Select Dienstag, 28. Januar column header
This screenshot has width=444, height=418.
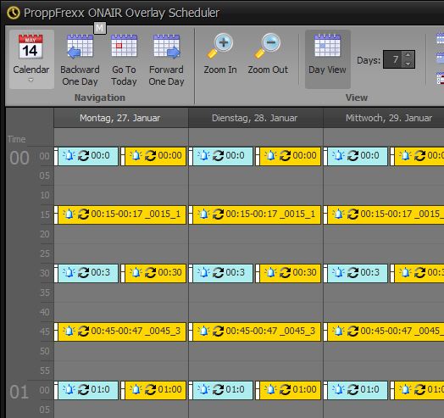coord(255,118)
